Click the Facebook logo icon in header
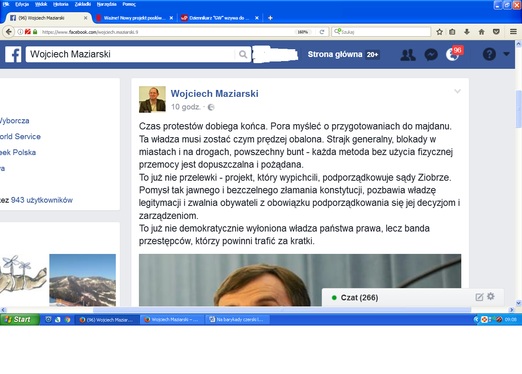Screen dimensions: 522x374 point(13,54)
